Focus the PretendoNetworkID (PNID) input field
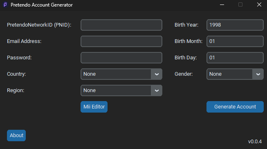 pos(121,25)
